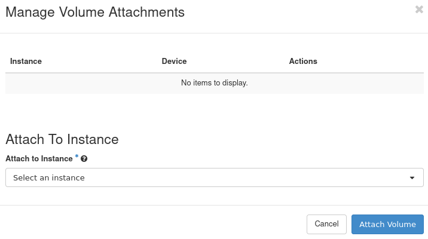This screenshot has width=428, height=239.
Task: Click the bold Attach to Instance field label
Action: (39, 159)
